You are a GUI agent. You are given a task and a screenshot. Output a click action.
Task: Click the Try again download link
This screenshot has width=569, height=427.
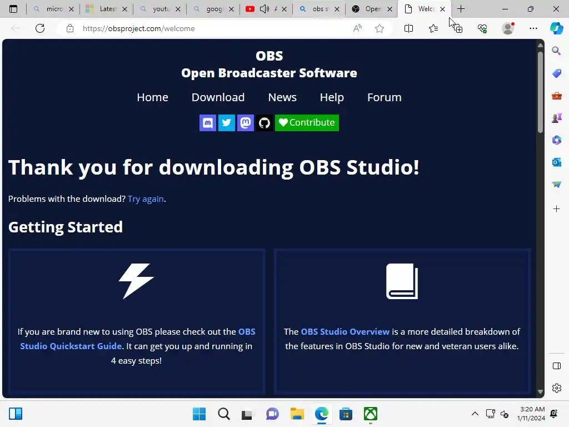146,199
